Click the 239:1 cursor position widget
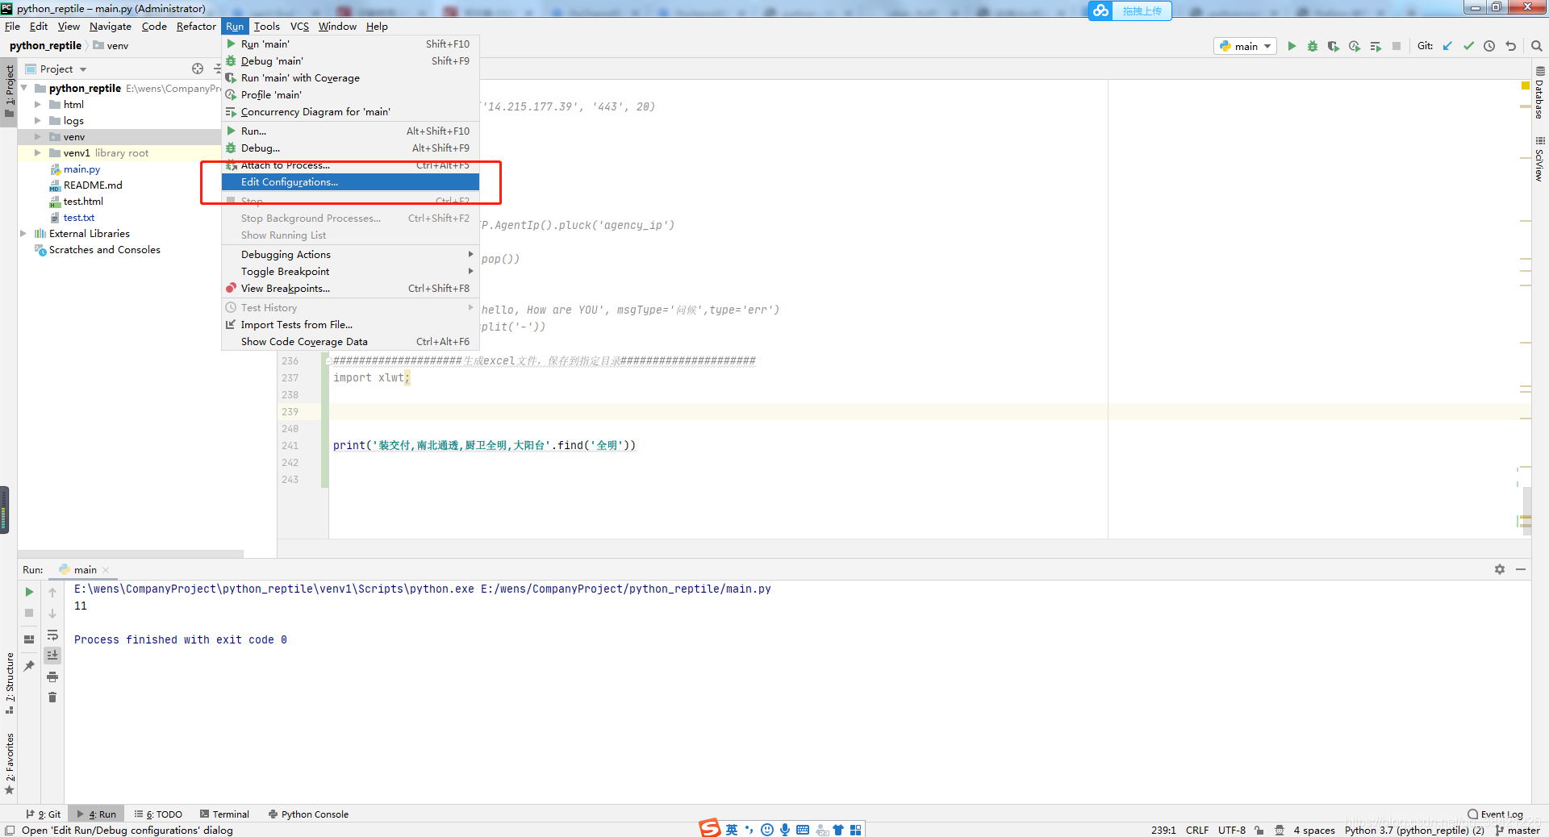 click(x=1163, y=830)
